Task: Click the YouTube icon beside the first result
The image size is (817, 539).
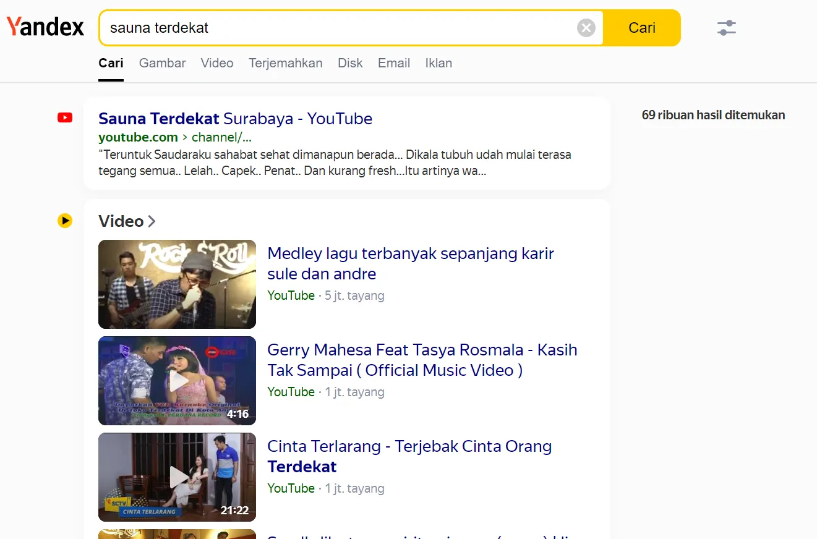Action: (64, 117)
